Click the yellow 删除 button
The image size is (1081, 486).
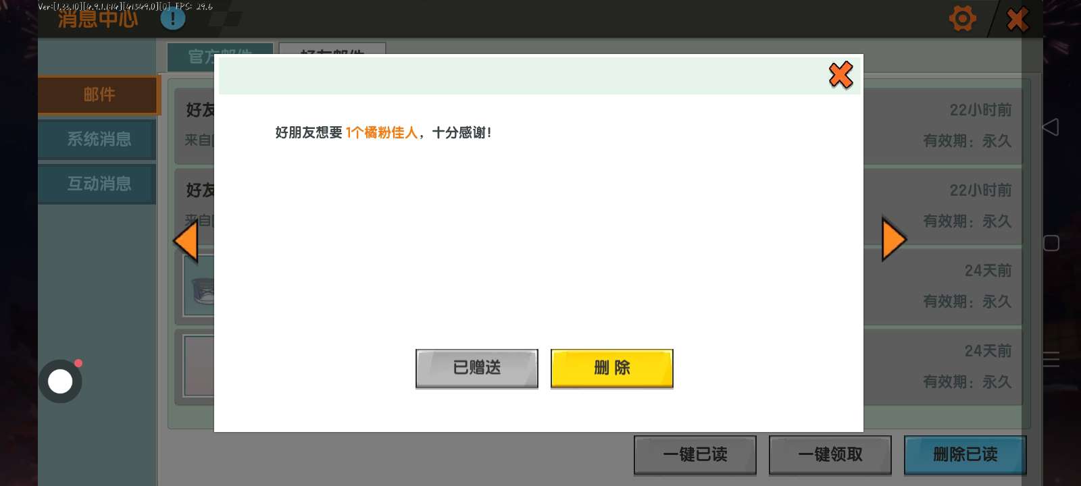pos(611,368)
